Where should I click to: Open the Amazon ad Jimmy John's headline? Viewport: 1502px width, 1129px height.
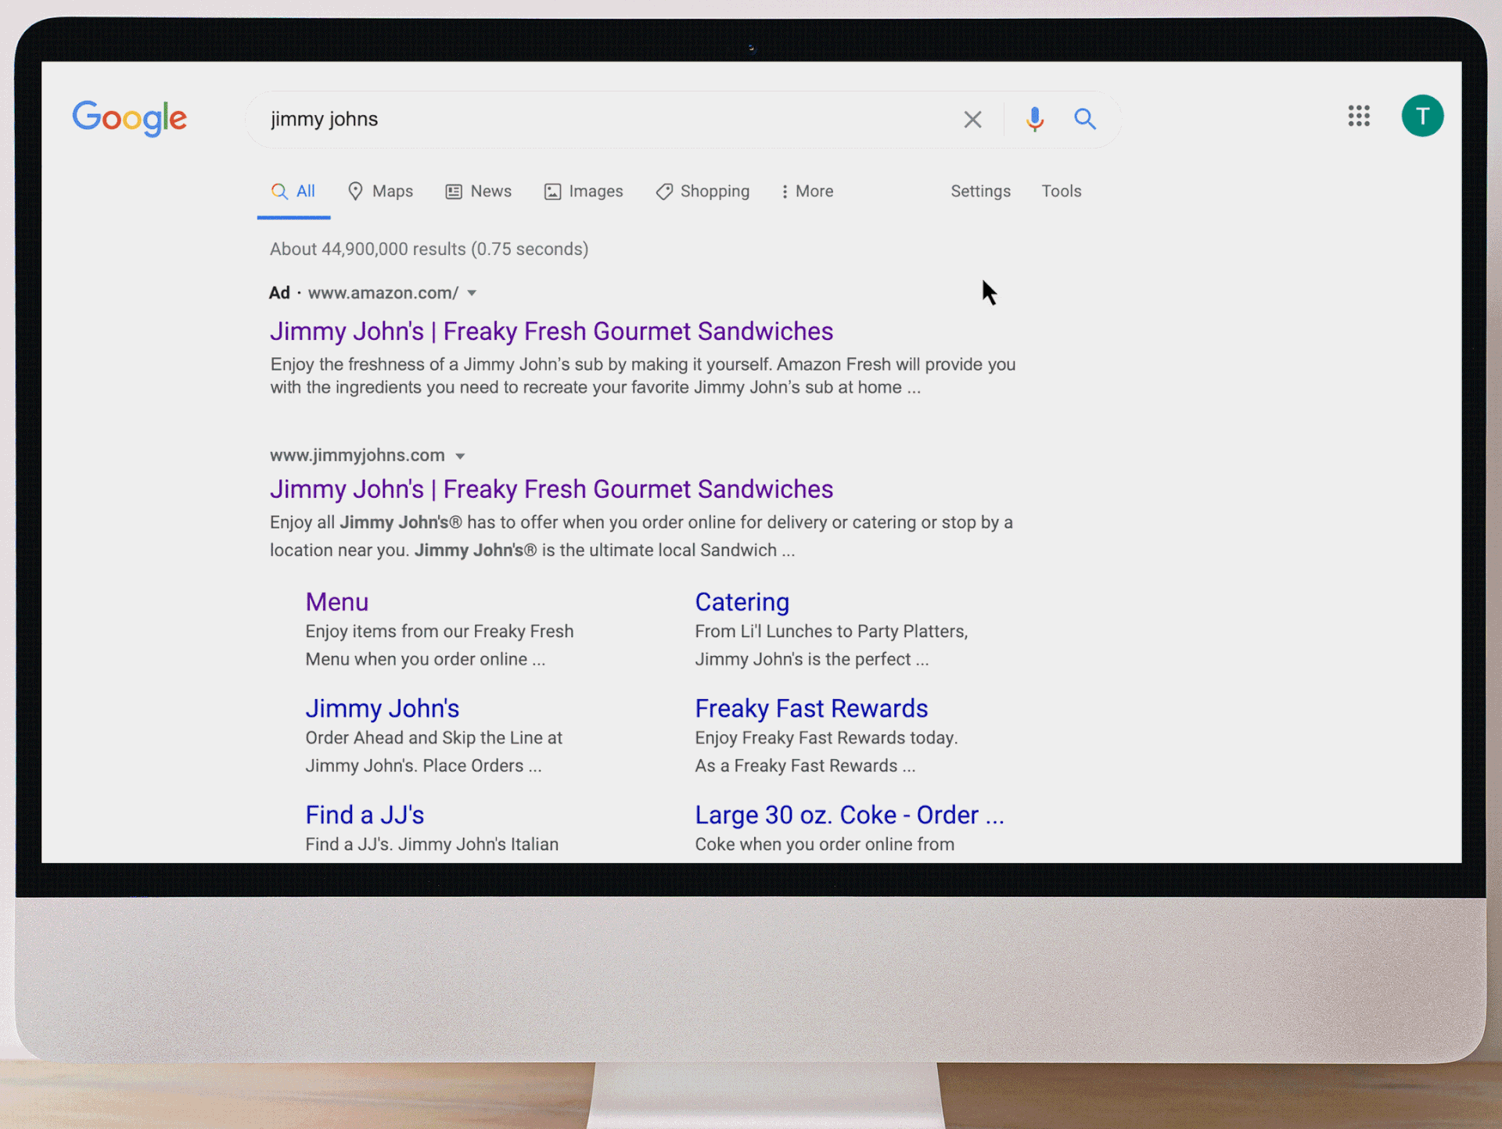(552, 332)
